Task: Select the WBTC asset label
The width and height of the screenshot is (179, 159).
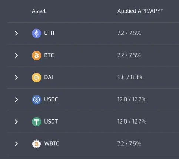Action: [52, 143]
